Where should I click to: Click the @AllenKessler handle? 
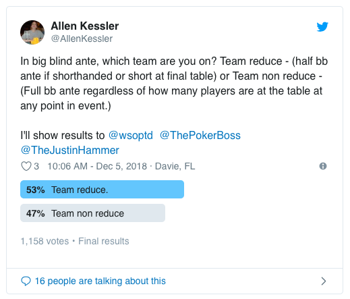82,38
